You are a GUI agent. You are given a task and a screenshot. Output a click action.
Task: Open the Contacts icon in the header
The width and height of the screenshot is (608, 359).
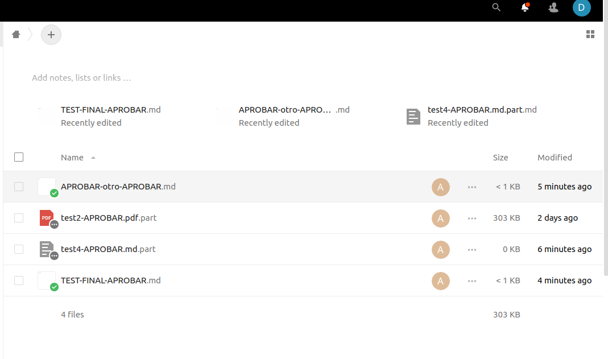(553, 7)
